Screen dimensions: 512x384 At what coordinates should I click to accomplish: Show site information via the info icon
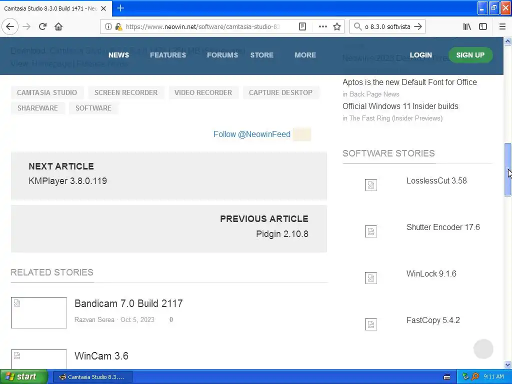pos(108,26)
